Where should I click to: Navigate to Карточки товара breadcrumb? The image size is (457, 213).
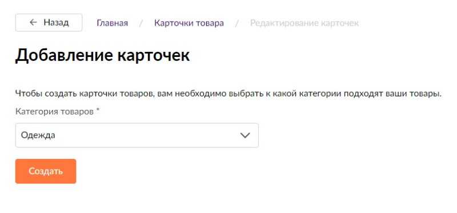click(189, 23)
